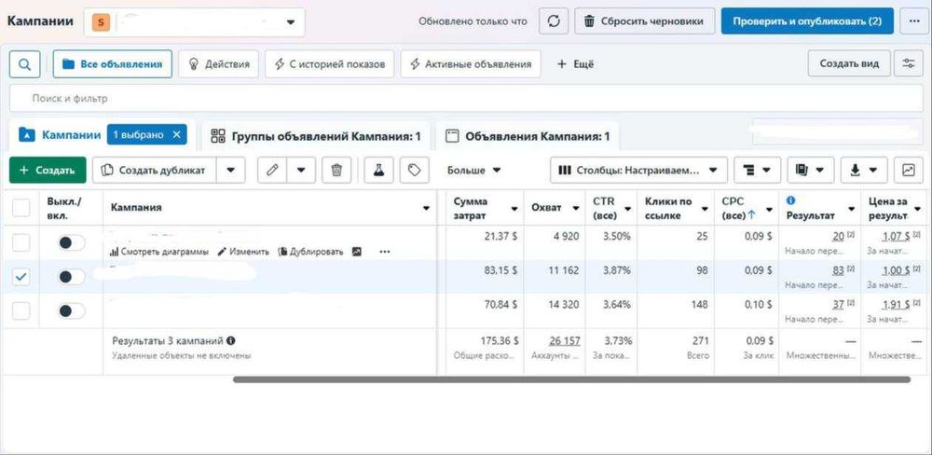Clear selection with the X on 1 выбрано
932x455 pixels.
click(176, 134)
